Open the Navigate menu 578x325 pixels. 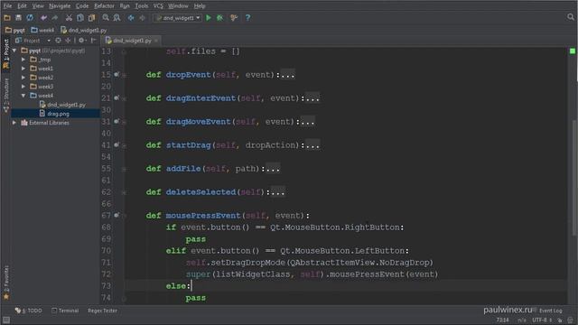click(x=60, y=6)
